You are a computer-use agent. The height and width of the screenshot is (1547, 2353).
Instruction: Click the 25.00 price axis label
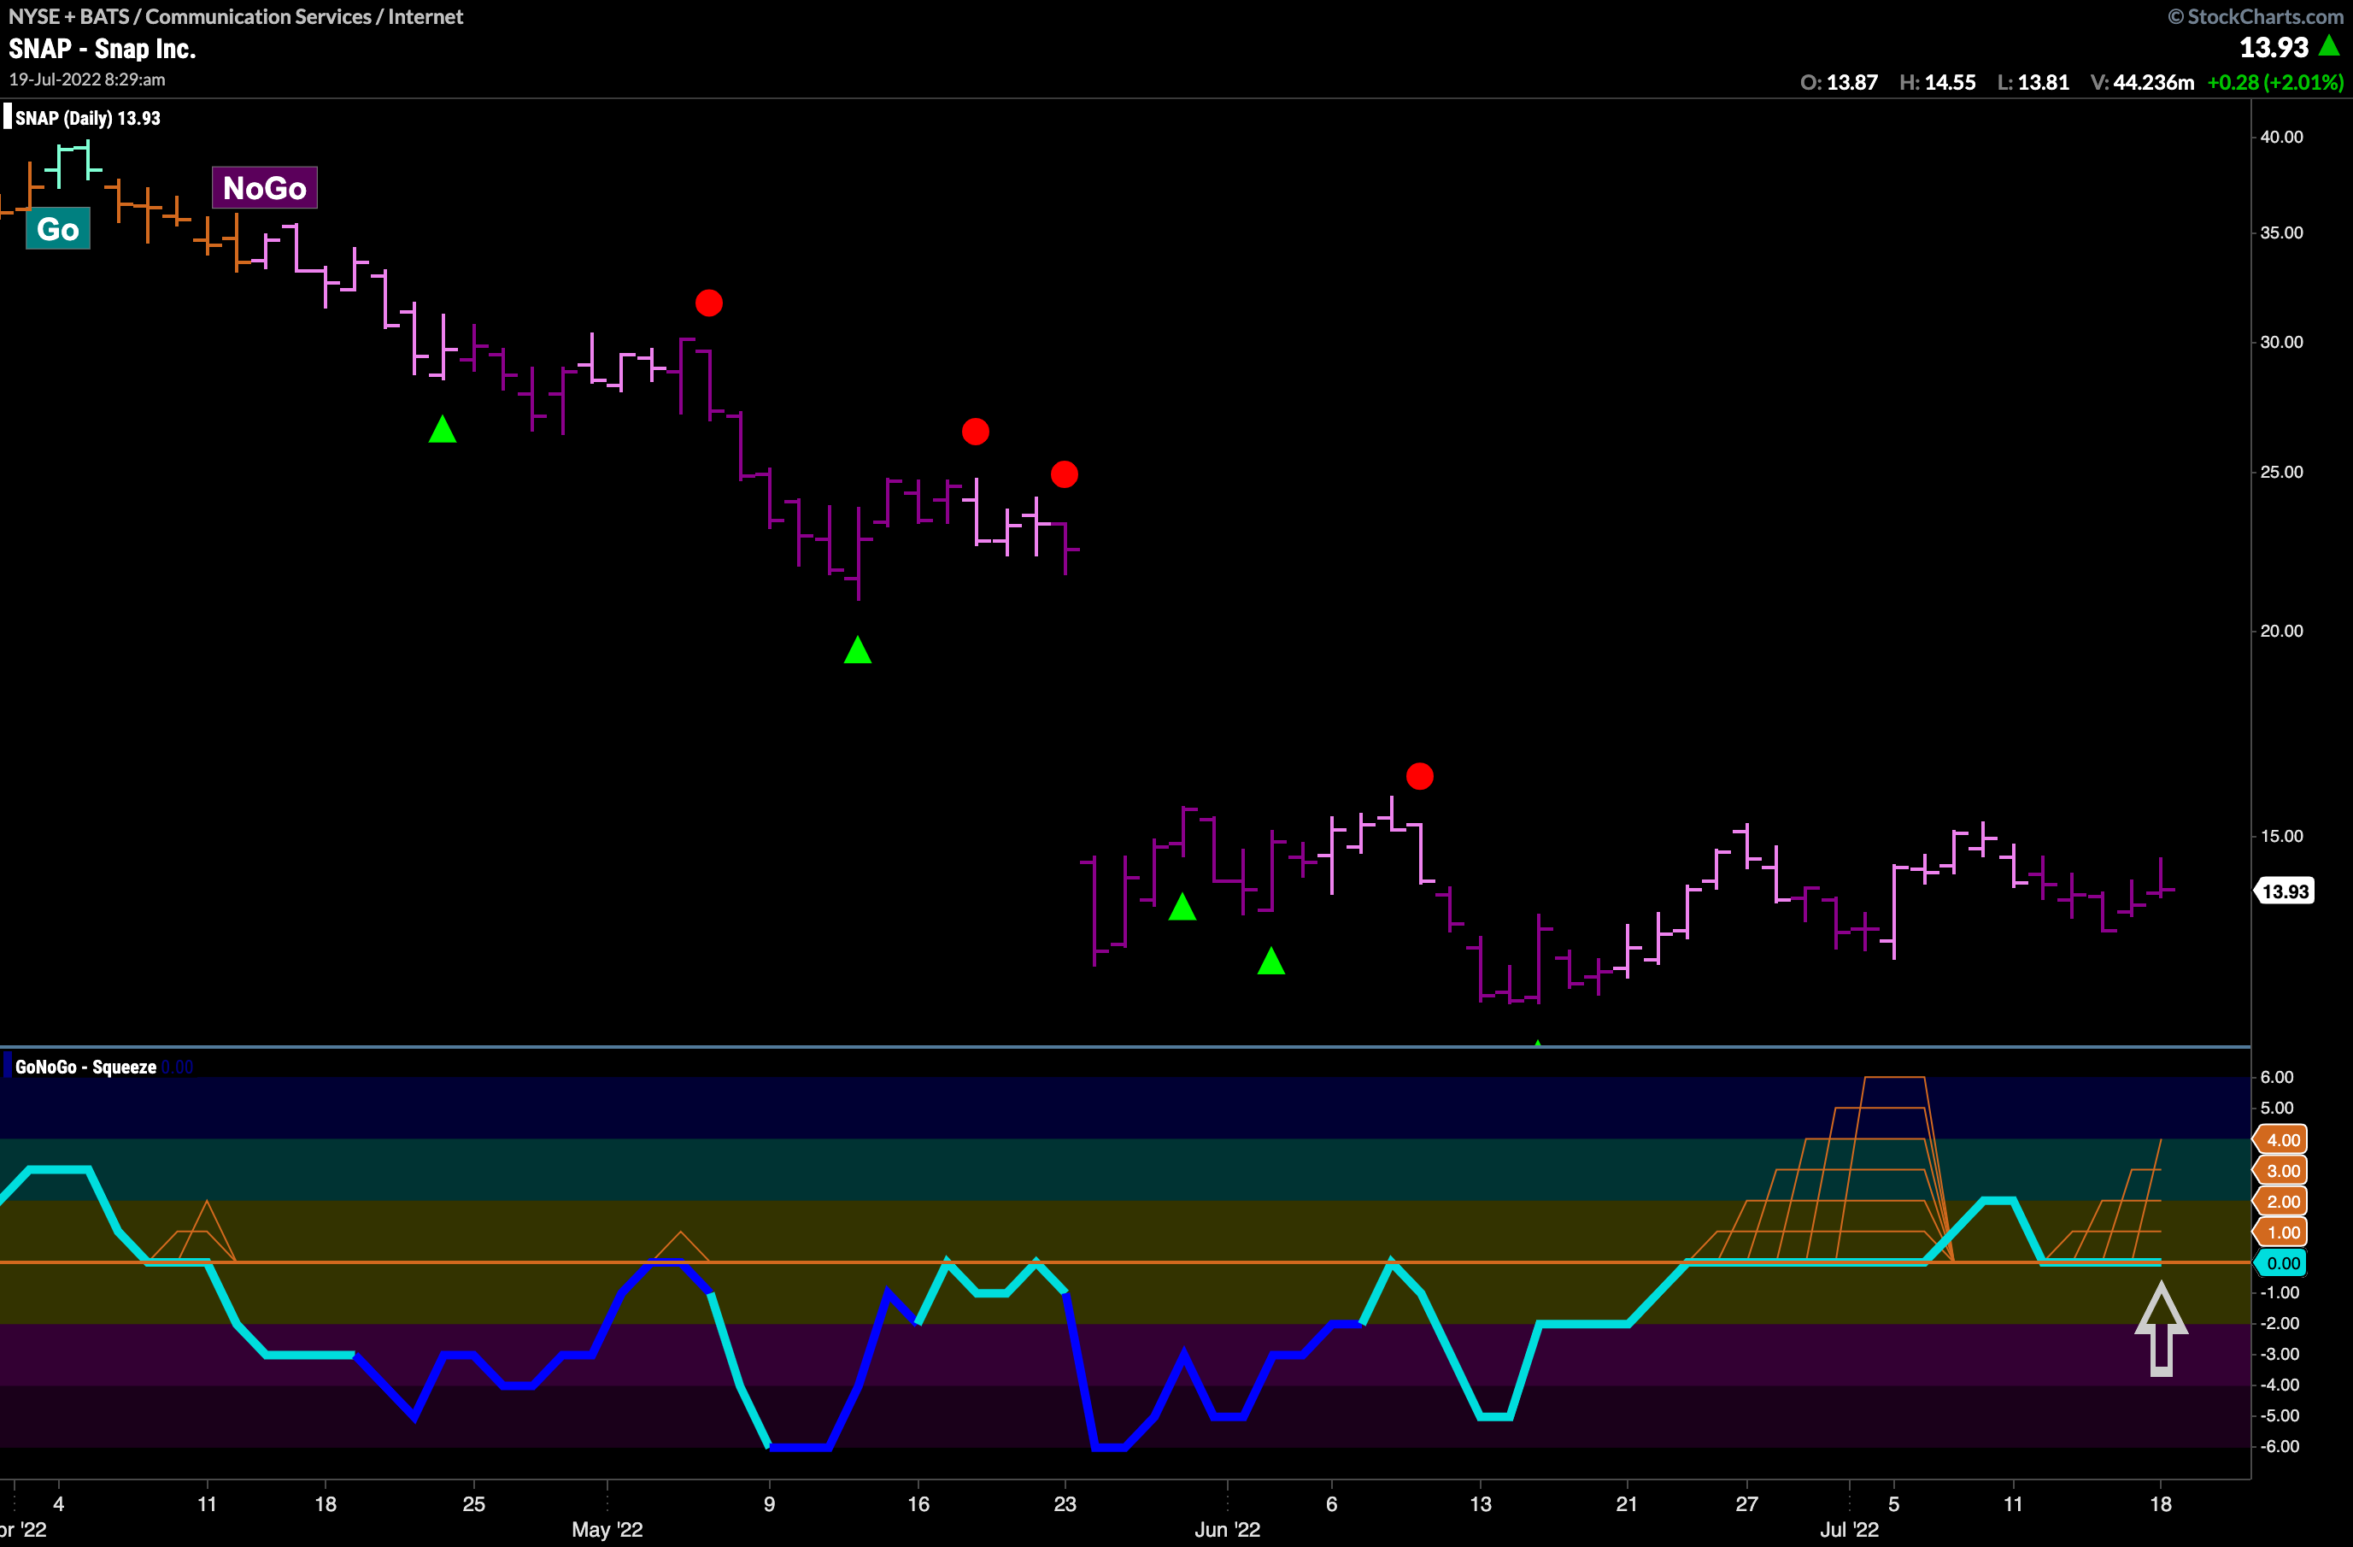pyautogui.click(x=2281, y=472)
